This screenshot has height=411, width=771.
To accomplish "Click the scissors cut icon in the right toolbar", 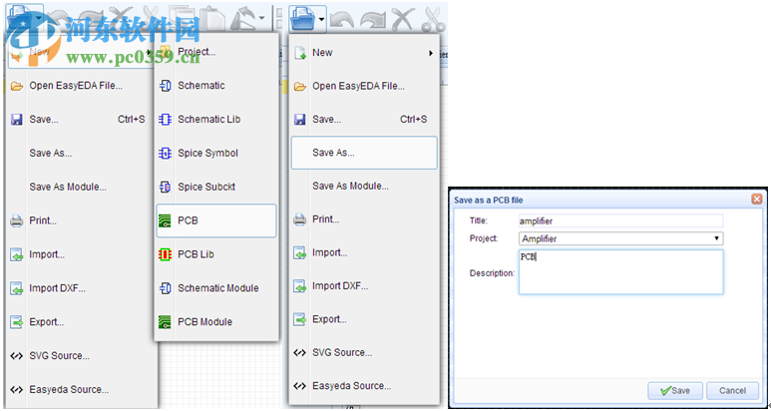I will tap(433, 20).
